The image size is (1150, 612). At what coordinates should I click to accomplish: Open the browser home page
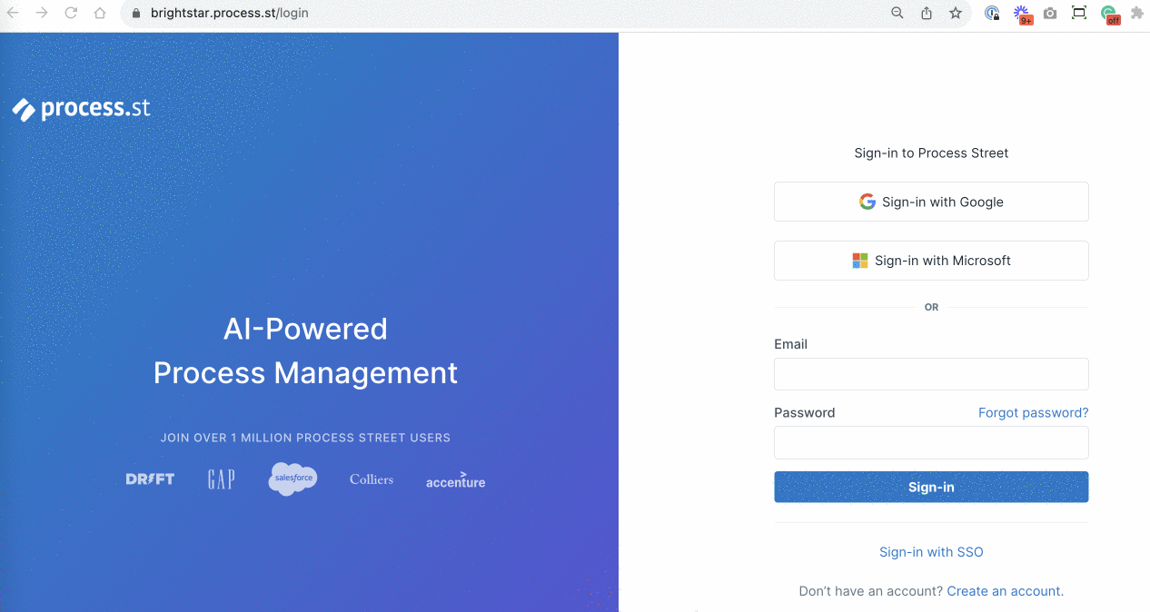pyautogui.click(x=100, y=13)
